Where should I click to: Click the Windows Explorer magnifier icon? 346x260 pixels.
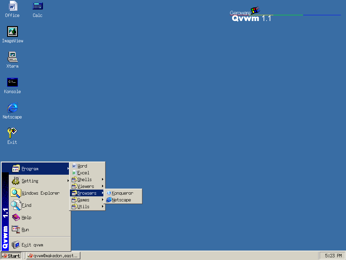point(16,193)
